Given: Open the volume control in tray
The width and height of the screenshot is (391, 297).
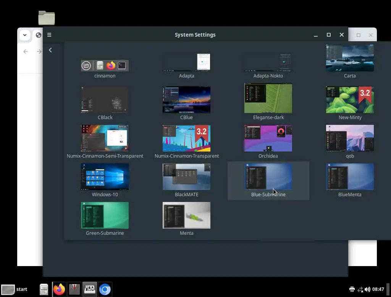Looking at the screenshot, I should (367, 289).
